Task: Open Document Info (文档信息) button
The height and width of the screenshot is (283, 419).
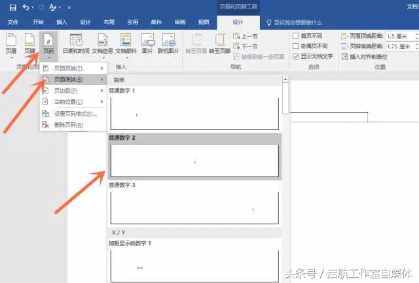Action: [x=102, y=46]
